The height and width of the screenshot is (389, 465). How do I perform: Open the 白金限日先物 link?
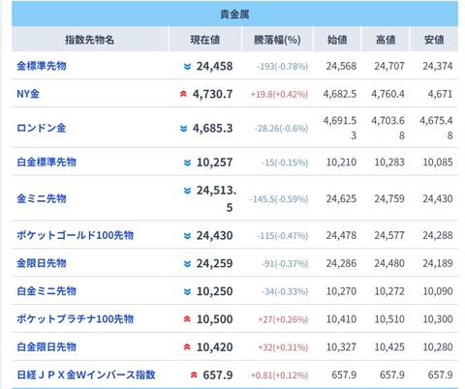pos(46,346)
